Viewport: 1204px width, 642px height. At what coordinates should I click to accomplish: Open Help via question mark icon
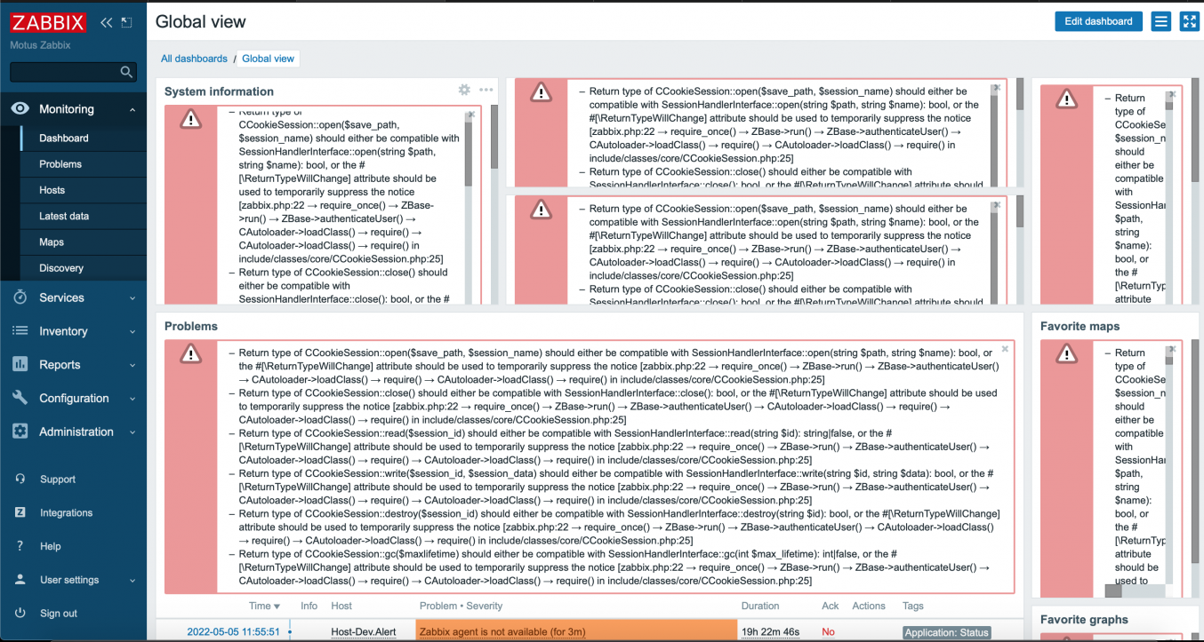coord(20,546)
